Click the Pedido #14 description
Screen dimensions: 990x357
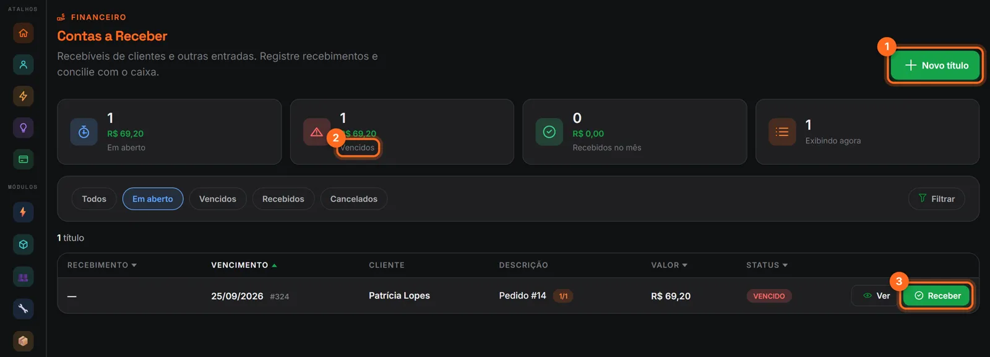(523, 296)
